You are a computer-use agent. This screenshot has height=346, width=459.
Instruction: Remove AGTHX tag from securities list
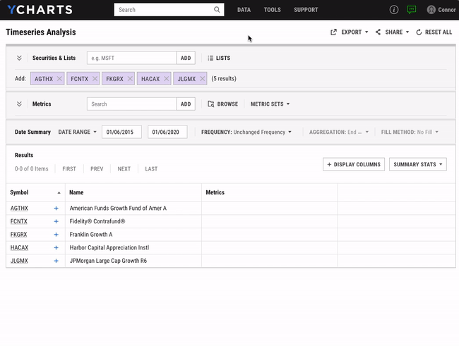click(x=59, y=79)
